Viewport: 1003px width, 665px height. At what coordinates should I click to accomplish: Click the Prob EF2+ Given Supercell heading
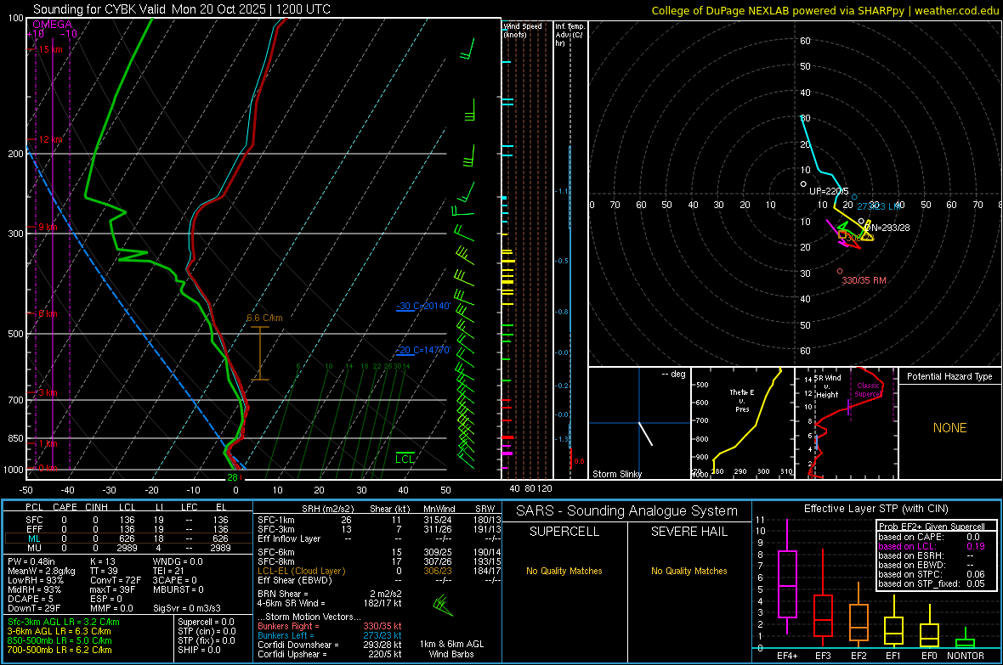point(932,527)
